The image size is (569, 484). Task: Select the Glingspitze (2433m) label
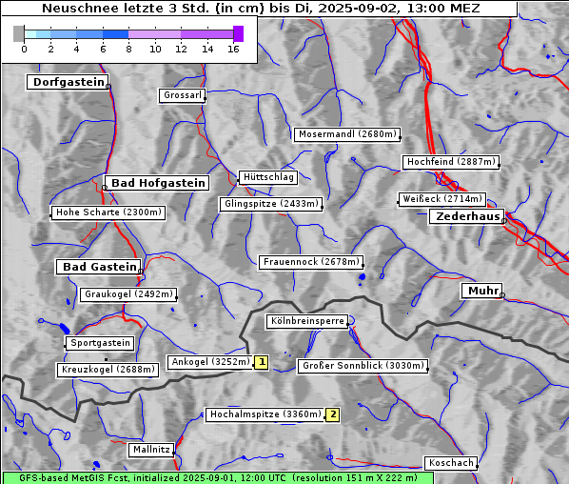271,204
